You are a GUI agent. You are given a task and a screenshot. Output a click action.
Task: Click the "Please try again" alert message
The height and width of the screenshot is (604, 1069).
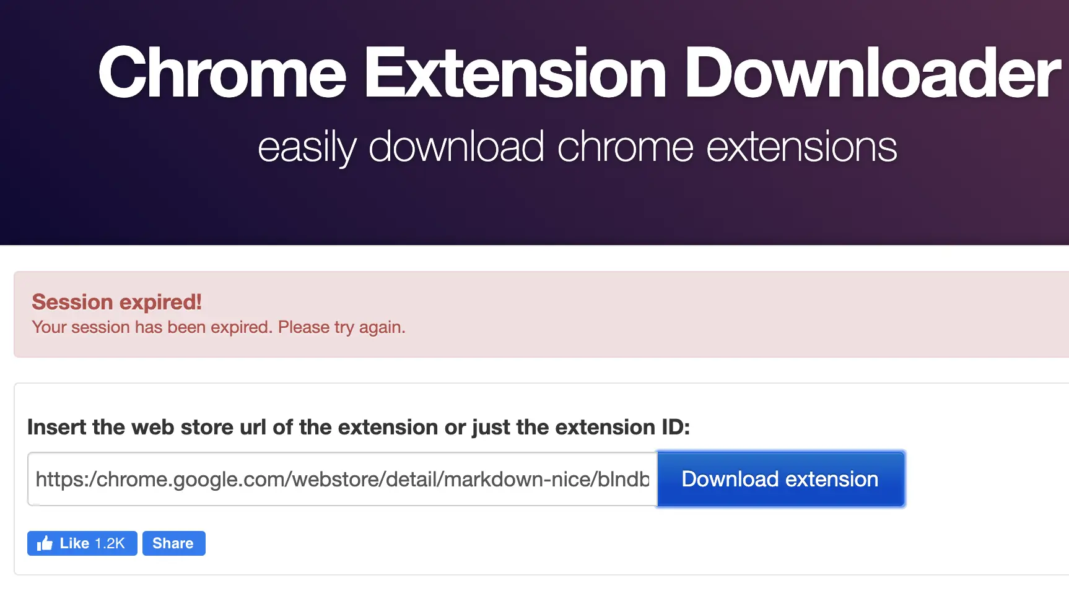(341, 327)
